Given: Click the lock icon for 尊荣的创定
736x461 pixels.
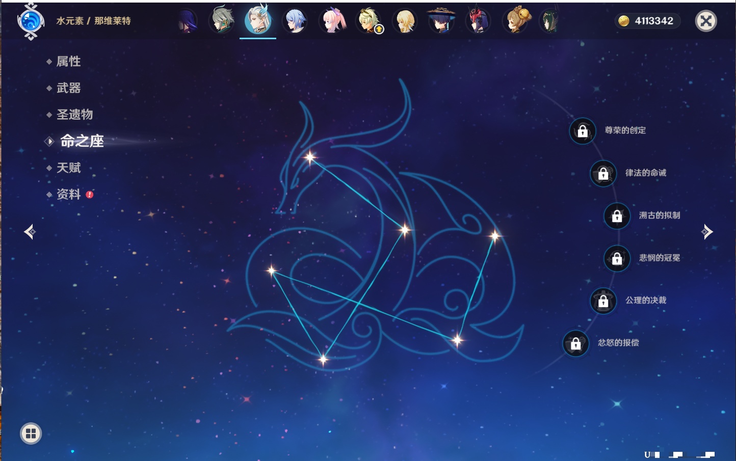Looking at the screenshot, I should tap(583, 131).
